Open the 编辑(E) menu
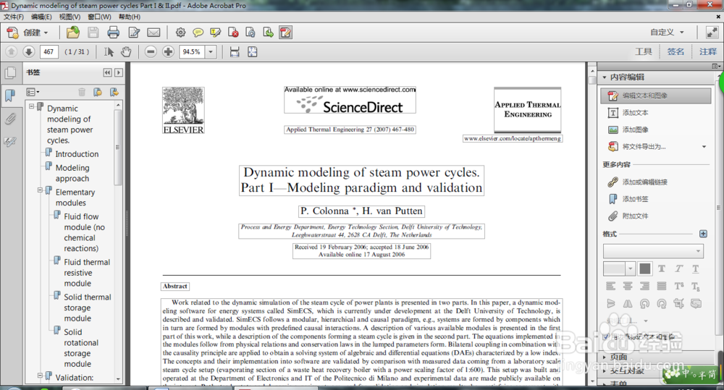 point(41,17)
